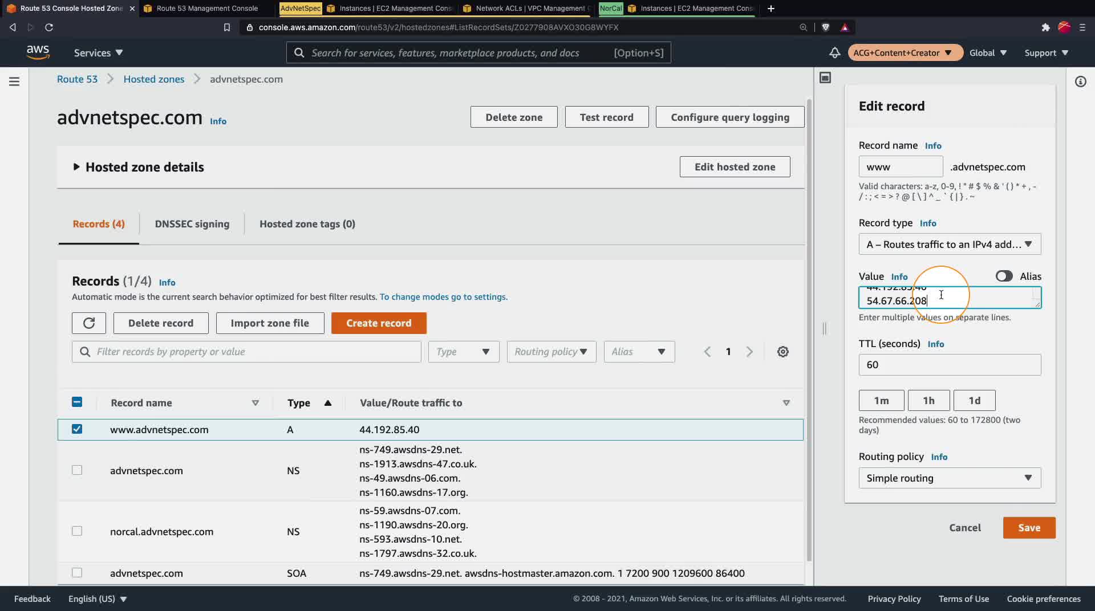The width and height of the screenshot is (1095, 611).
Task: Open the Simple routing policy dropdown
Action: [x=950, y=478]
